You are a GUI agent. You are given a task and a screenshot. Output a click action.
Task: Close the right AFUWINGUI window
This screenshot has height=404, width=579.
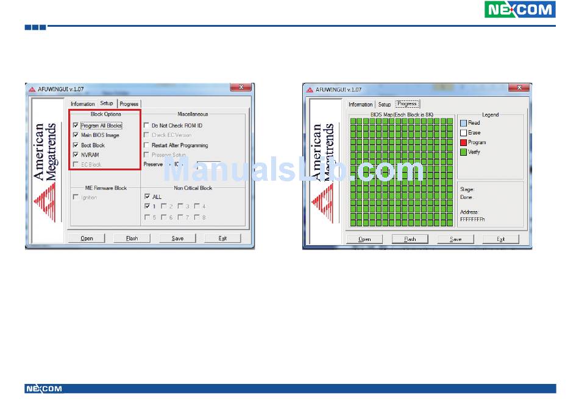click(519, 88)
